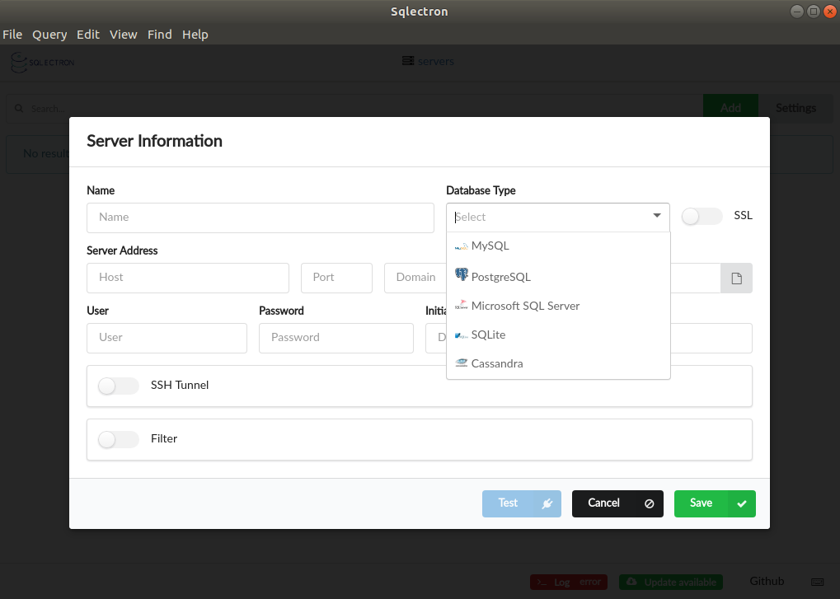Enable the Filter toggle
Screen dimensions: 840x599
pos(119,439)
